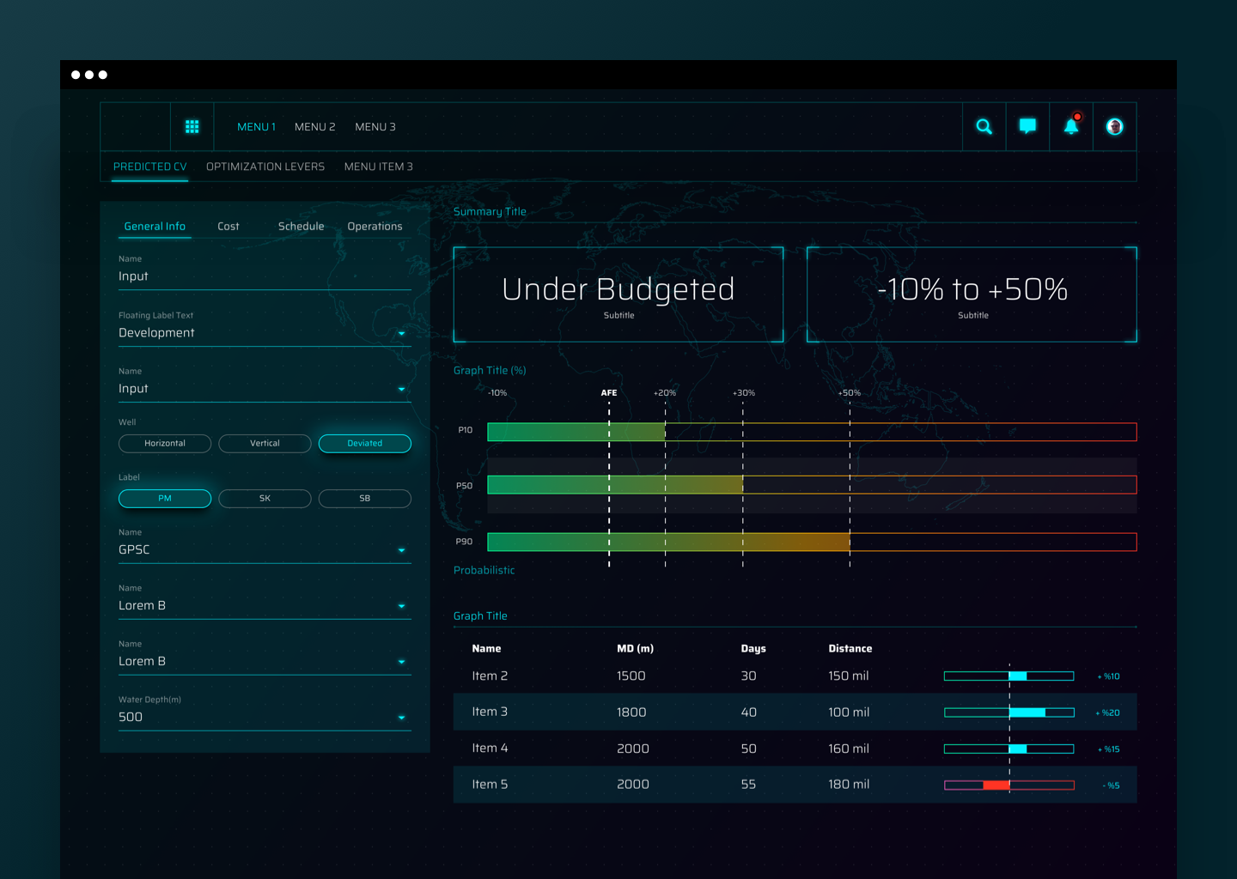The width and height of the screenshot is (1237, 879).
Task: Open the Optimization Levers tab
Action: click(265, 167)
